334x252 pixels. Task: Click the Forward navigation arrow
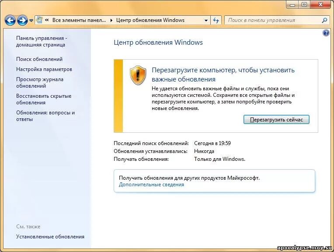coord(22,21)
